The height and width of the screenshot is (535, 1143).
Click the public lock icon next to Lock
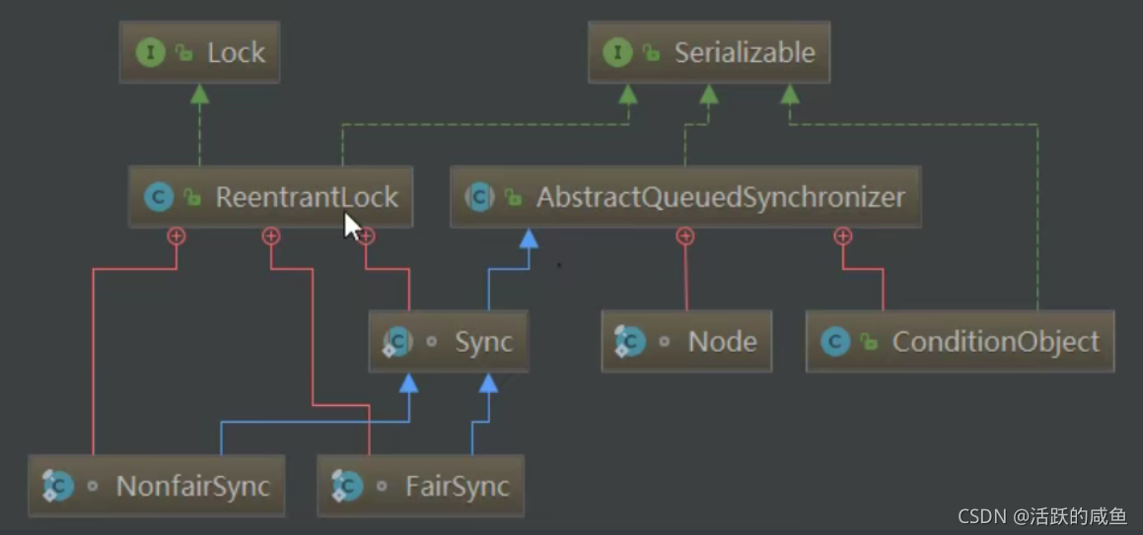183,52
